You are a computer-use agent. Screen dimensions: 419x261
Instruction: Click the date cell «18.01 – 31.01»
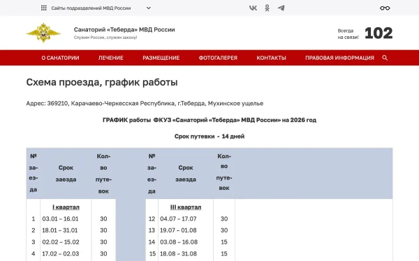(x=60, y=230)
